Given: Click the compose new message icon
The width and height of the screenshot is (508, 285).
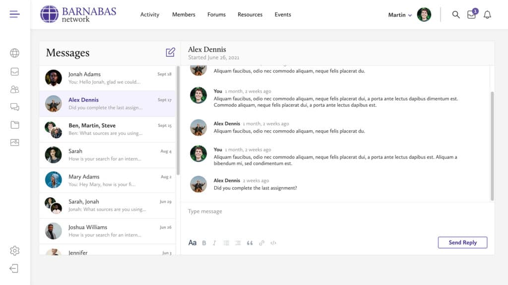Looking at the screenshot, I should [x=170, y=52].
